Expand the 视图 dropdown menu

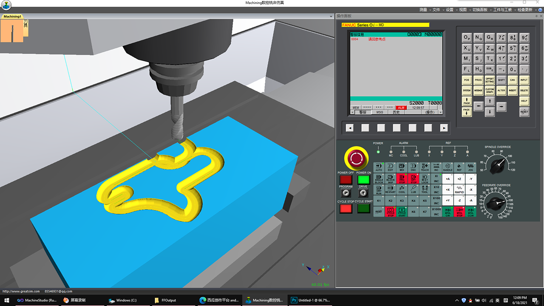[x=463, y=9]
